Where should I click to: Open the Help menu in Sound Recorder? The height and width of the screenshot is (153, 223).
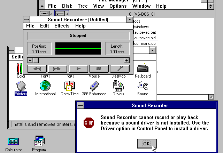(80, 26)
